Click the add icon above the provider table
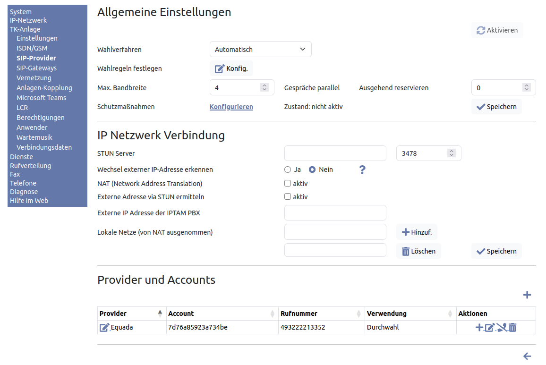 coord(527,295)
